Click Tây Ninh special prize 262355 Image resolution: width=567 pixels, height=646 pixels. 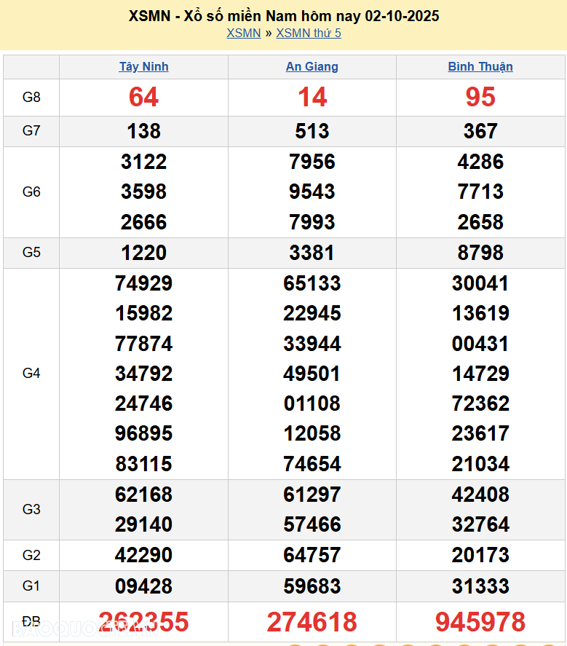coord(143,622)
